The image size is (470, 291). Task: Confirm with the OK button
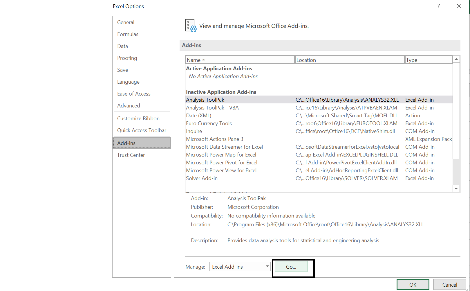click(x=413, y=285)
